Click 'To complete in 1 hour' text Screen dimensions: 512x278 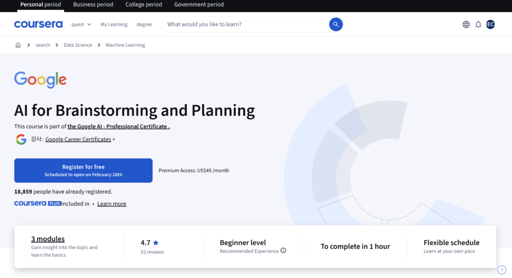[355, 247]
